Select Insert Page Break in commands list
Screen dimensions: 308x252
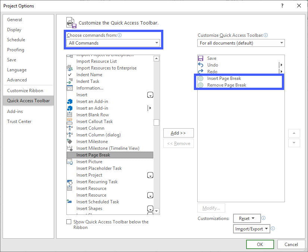(x=110, y=155)
